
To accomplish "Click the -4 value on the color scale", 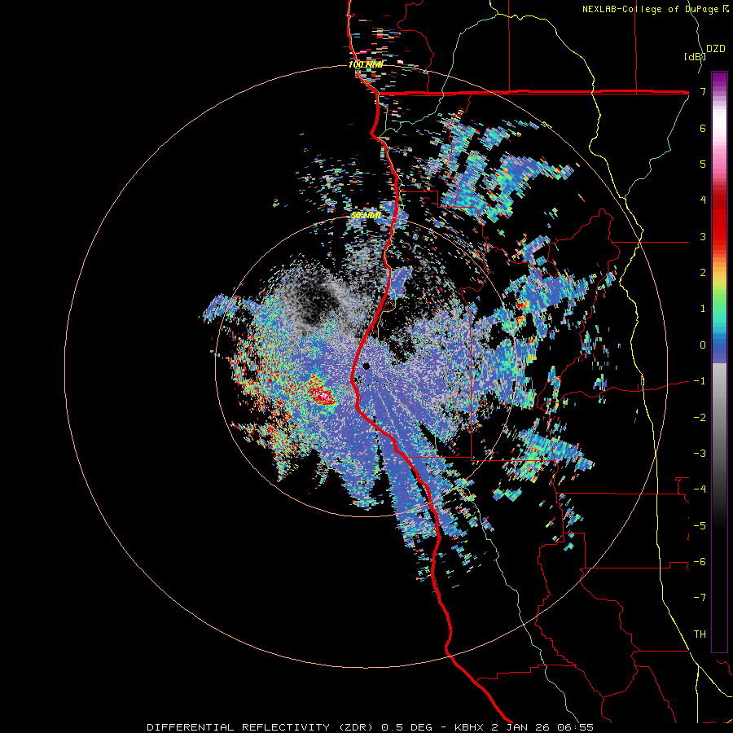I will 700,489.
